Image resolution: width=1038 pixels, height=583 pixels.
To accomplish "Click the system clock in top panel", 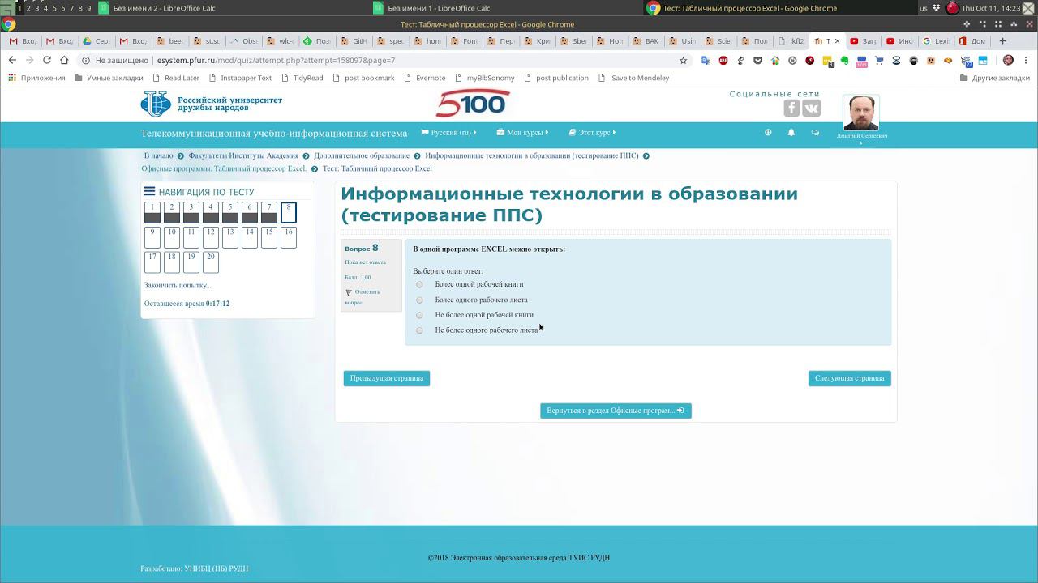I will [x=990, y=8].
